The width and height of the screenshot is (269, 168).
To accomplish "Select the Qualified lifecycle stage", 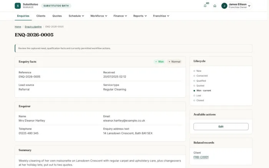I will (199, 81).
